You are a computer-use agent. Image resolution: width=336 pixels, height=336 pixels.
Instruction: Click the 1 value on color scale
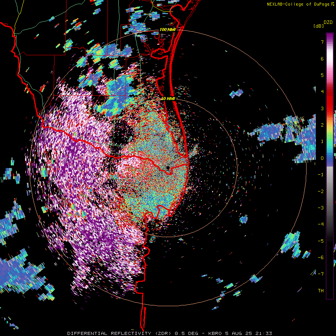click(322, 141)
